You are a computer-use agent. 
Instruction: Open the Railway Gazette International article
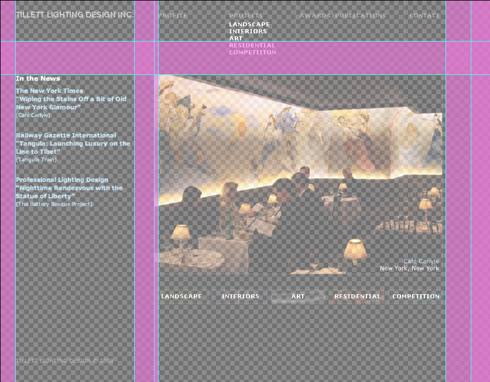(x=73, y=143)
